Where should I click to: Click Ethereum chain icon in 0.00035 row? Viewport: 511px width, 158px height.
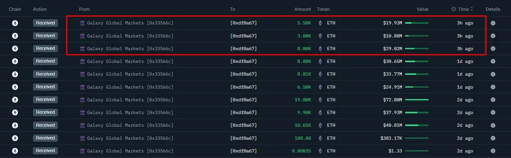pos(15,151)
